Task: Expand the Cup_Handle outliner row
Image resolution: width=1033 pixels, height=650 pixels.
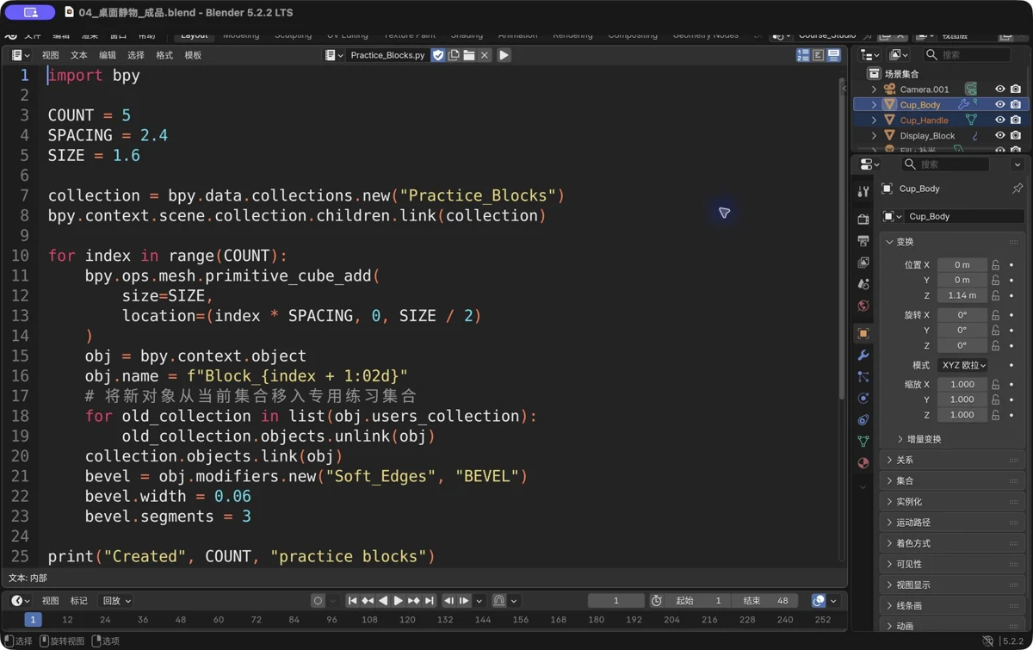Action: (x=875, y=121)
